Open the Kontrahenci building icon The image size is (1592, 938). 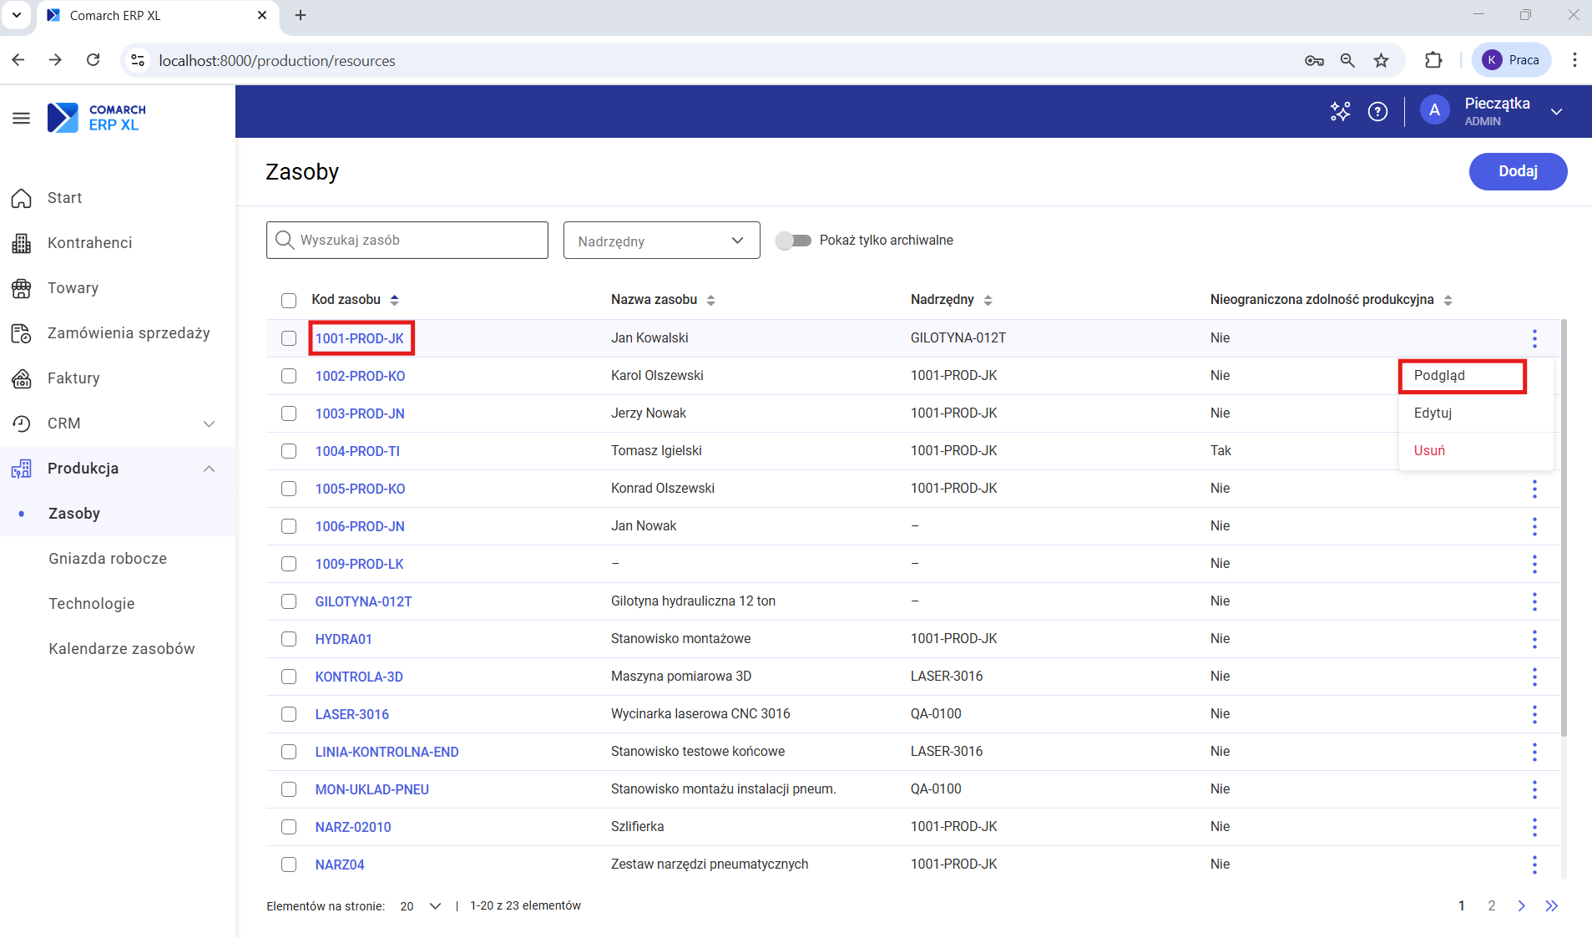22,243
